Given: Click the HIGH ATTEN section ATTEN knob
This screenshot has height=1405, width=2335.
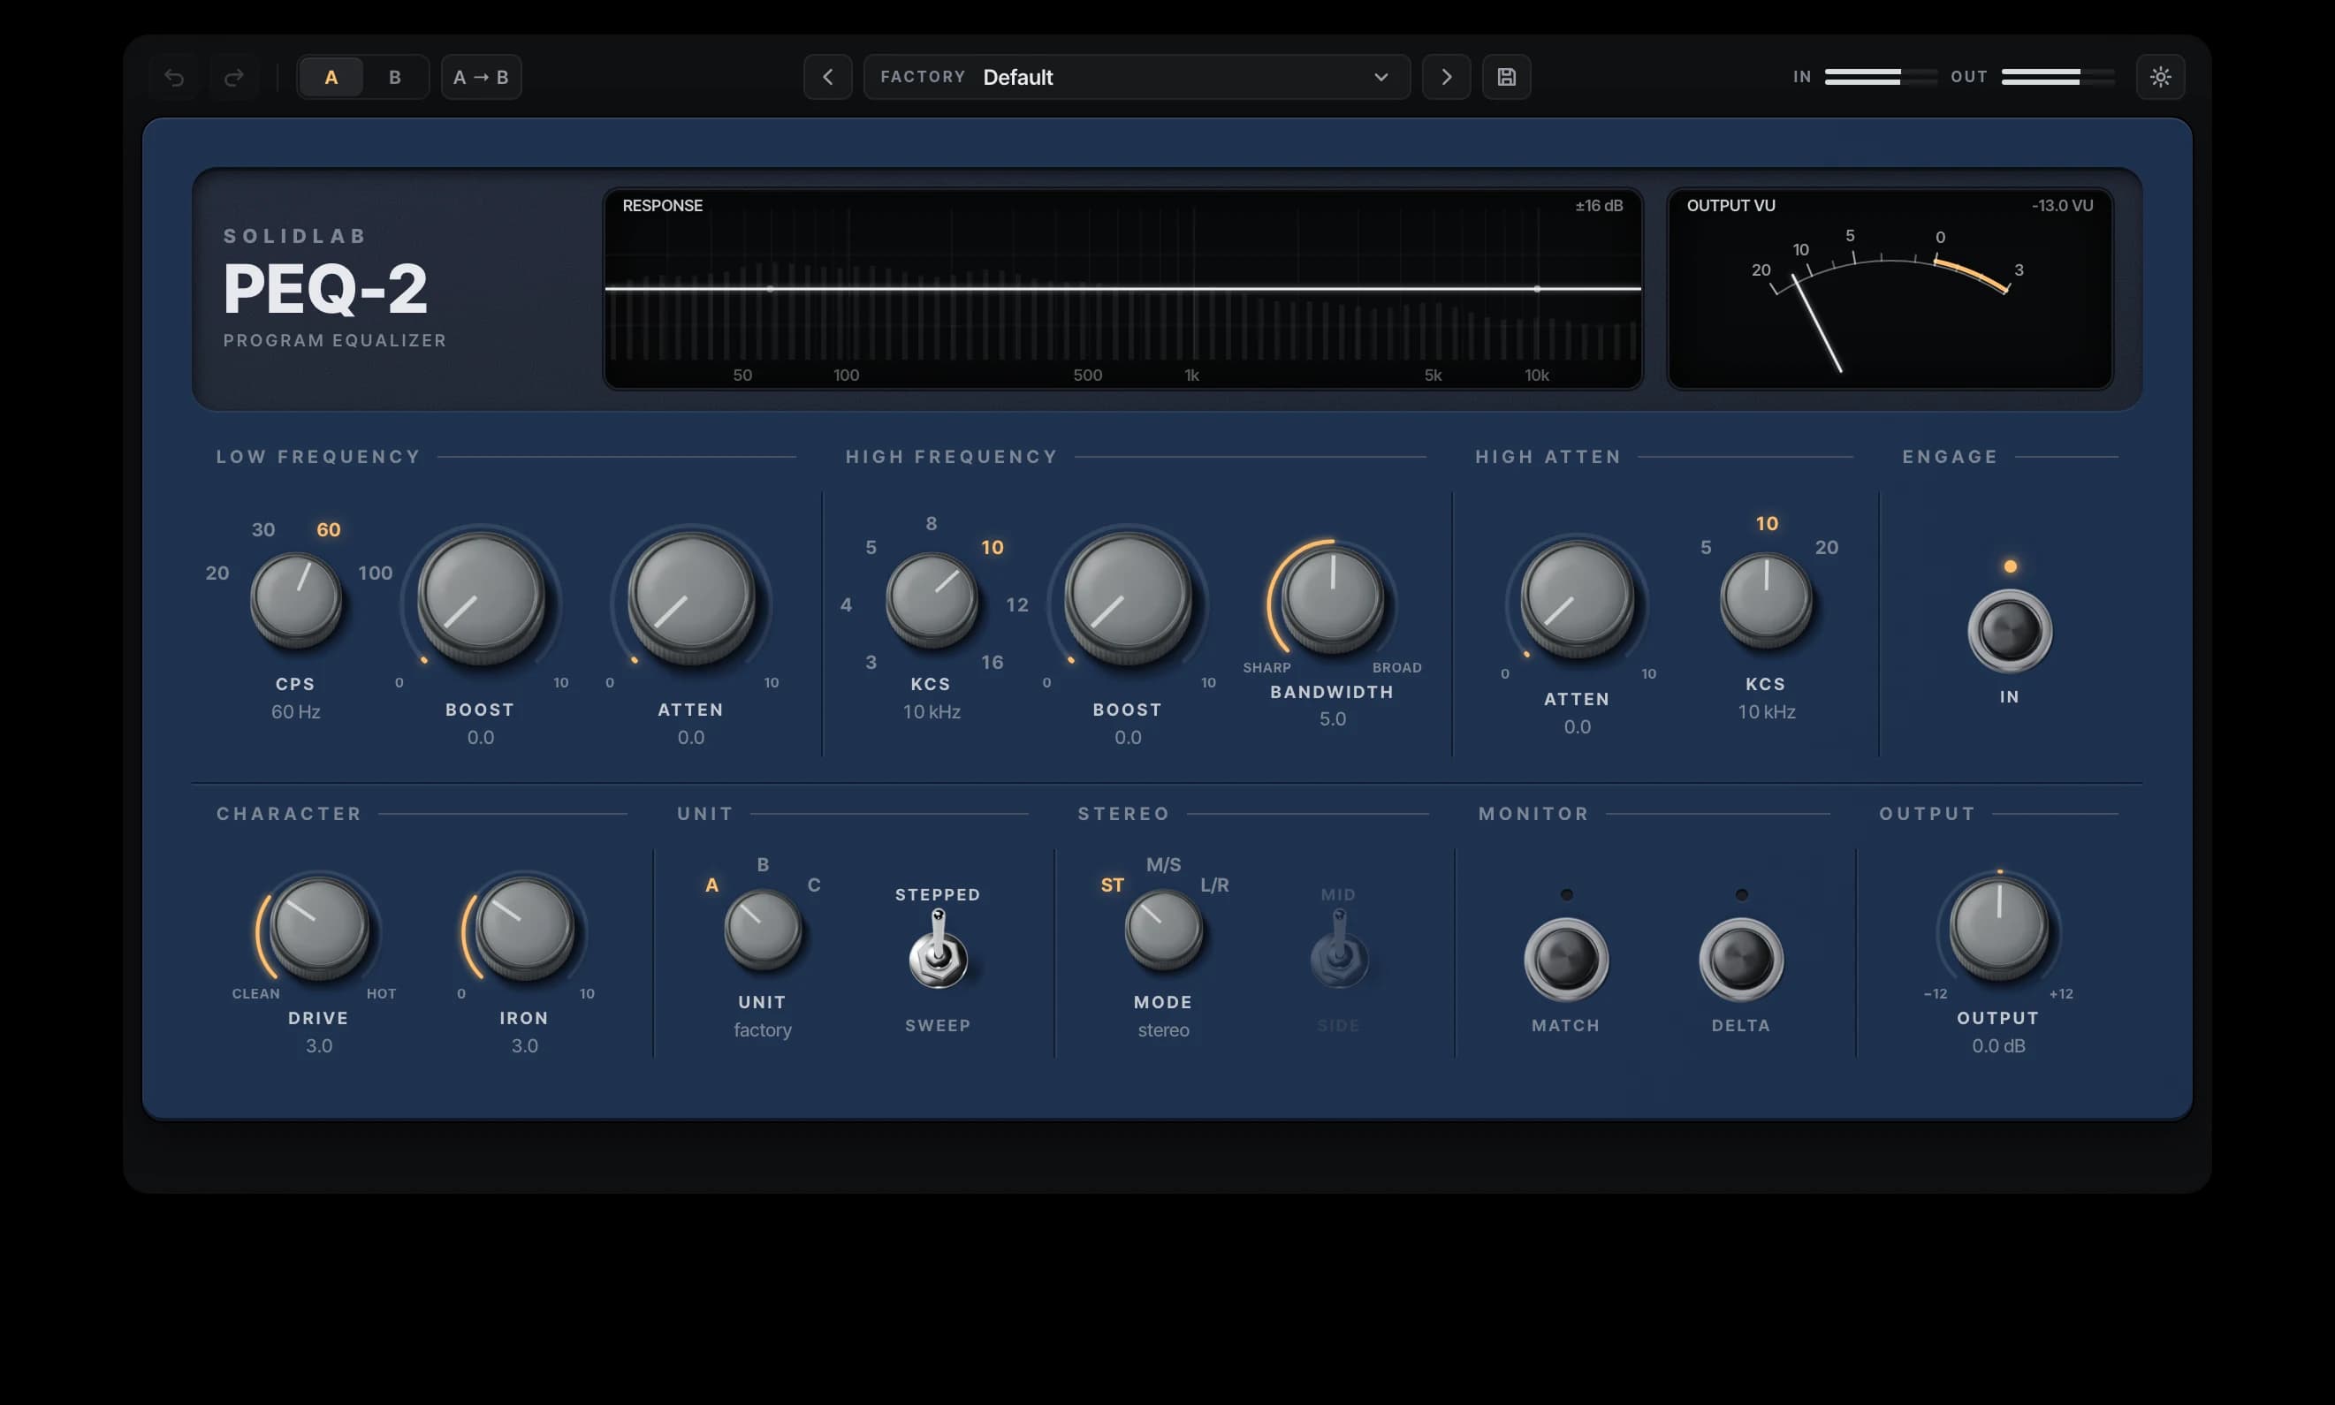Looking at the screenshot, I should [1578, 598].
